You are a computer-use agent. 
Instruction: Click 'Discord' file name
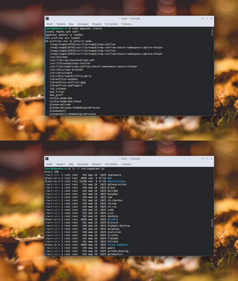point(113,223)
